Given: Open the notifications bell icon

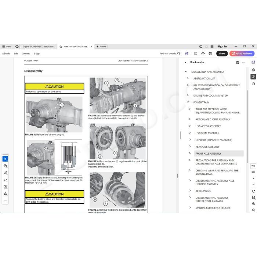Looking at the screenshot, I should (206, 47).
